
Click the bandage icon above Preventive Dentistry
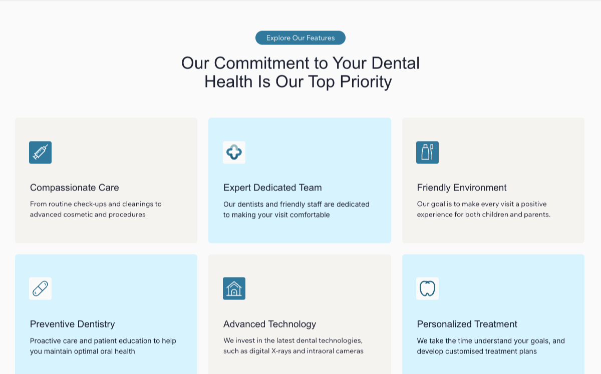pos(40,288)
